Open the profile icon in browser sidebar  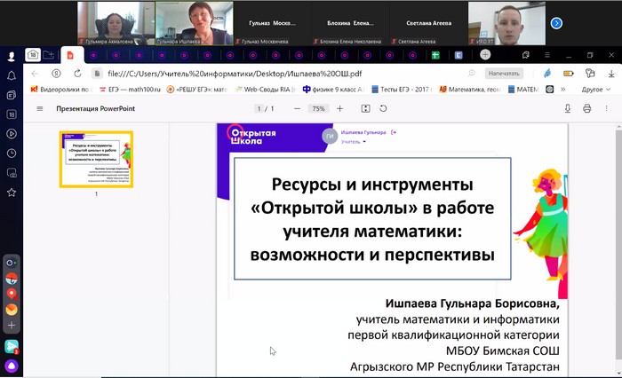click(11, 56)
